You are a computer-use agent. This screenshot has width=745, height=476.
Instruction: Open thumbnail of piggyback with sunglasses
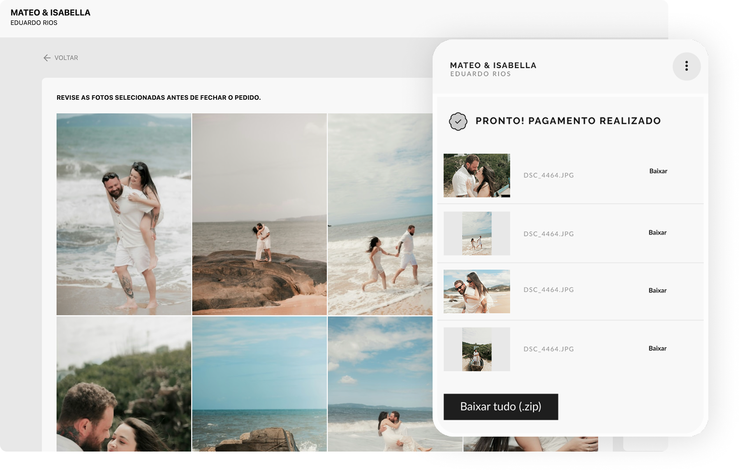tap(476, 291)
